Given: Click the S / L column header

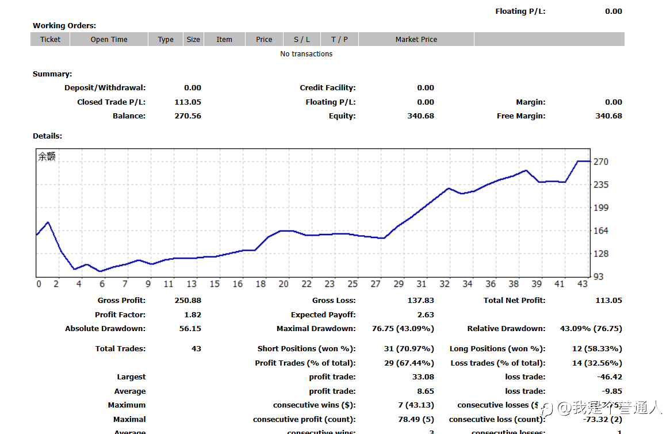Looking at the screenshot, I should (x=302, y=39).
